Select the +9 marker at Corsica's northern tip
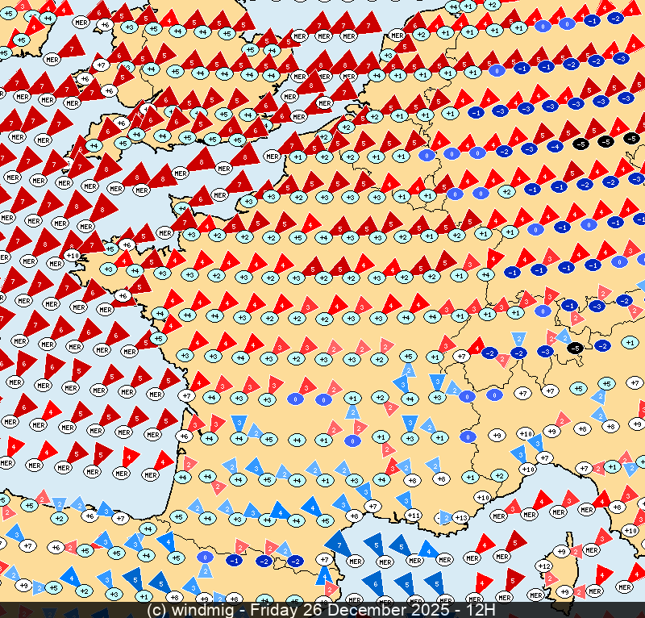Screen dimensions: 645x618 [563, 551]
